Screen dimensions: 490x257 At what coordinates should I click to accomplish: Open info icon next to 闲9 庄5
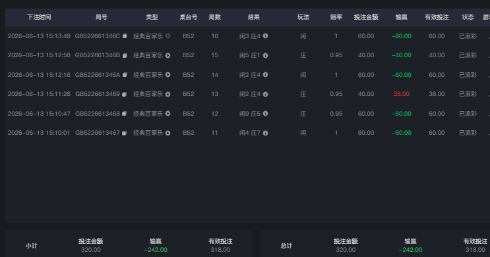tap(265, 114)
